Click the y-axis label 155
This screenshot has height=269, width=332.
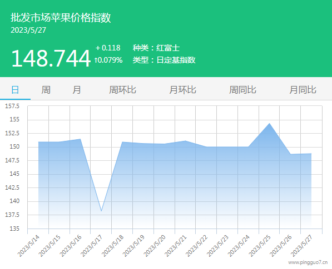click(x=14, y=119)
